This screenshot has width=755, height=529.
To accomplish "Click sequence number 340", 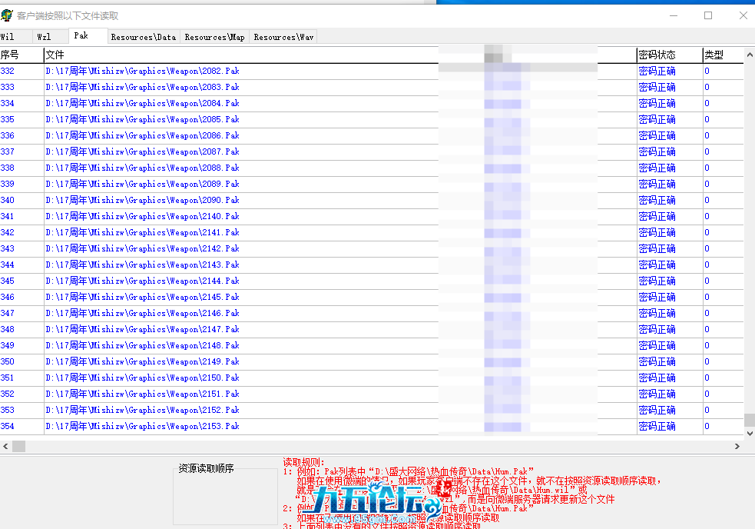I will coord(7,200).
